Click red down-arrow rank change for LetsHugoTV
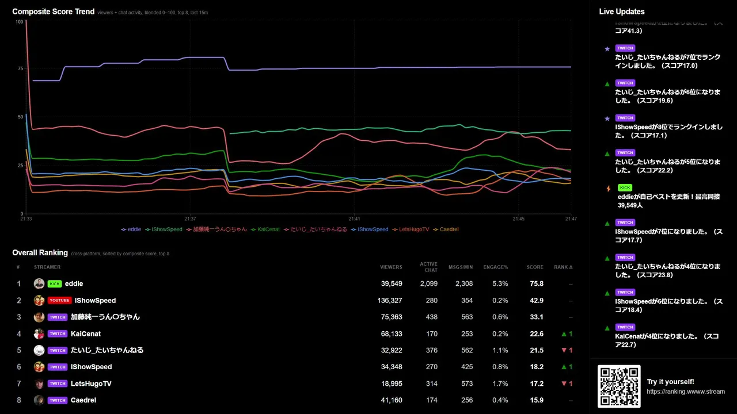Screen dimensions: 737x414 567,384
